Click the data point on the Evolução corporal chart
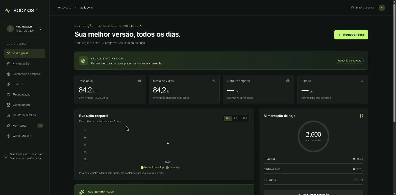 tap(168, 143)
